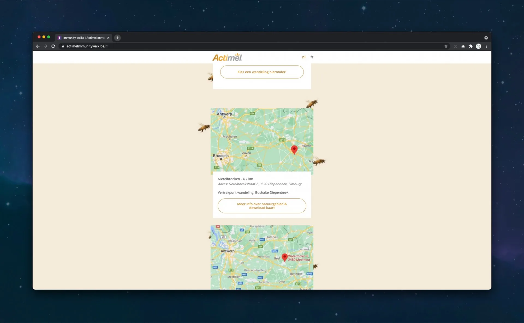Viewport: 524px width, 323px height.
Task: Switch language to fr
Action: tap(312, 57)
